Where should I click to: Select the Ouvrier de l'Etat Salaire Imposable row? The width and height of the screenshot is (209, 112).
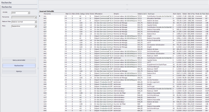point(124,93)
